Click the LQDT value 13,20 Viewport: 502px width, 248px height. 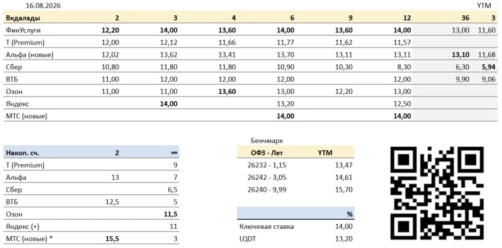[x=345, y=239]
